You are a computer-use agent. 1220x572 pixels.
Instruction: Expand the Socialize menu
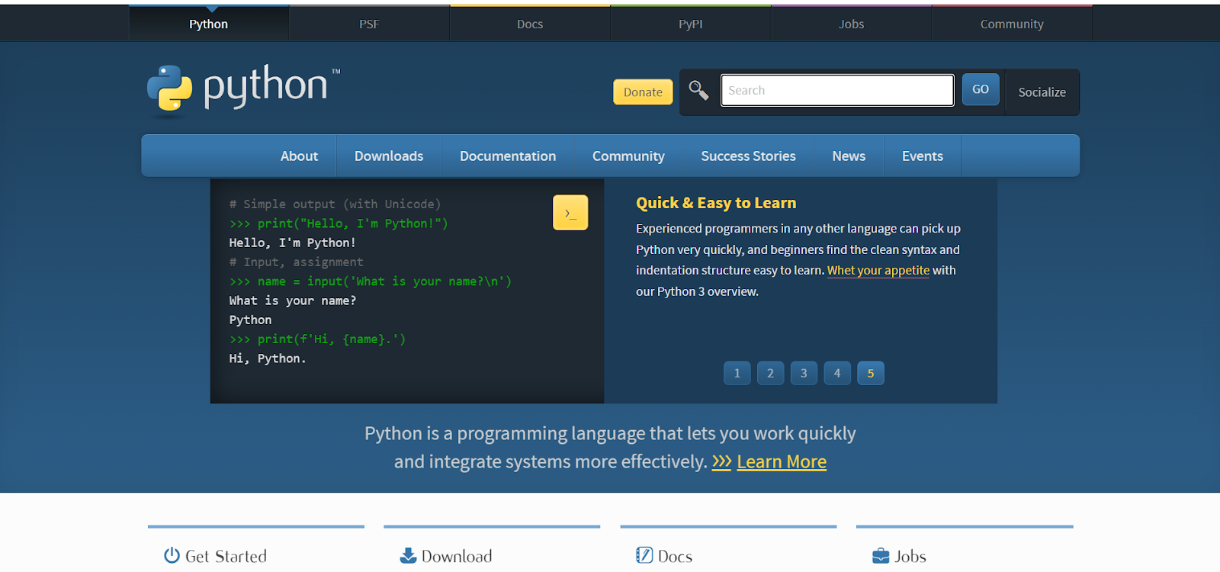[1042, 92]
